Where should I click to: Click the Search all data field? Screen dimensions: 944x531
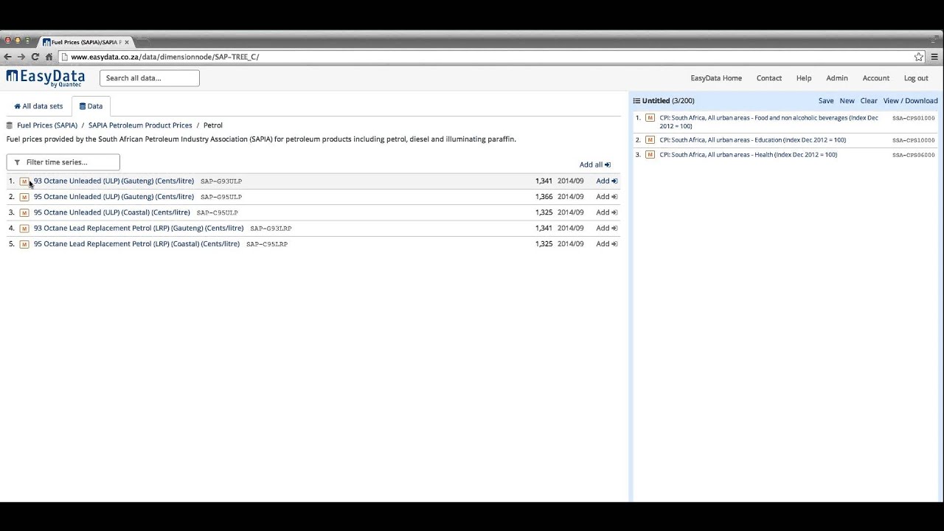150,78
